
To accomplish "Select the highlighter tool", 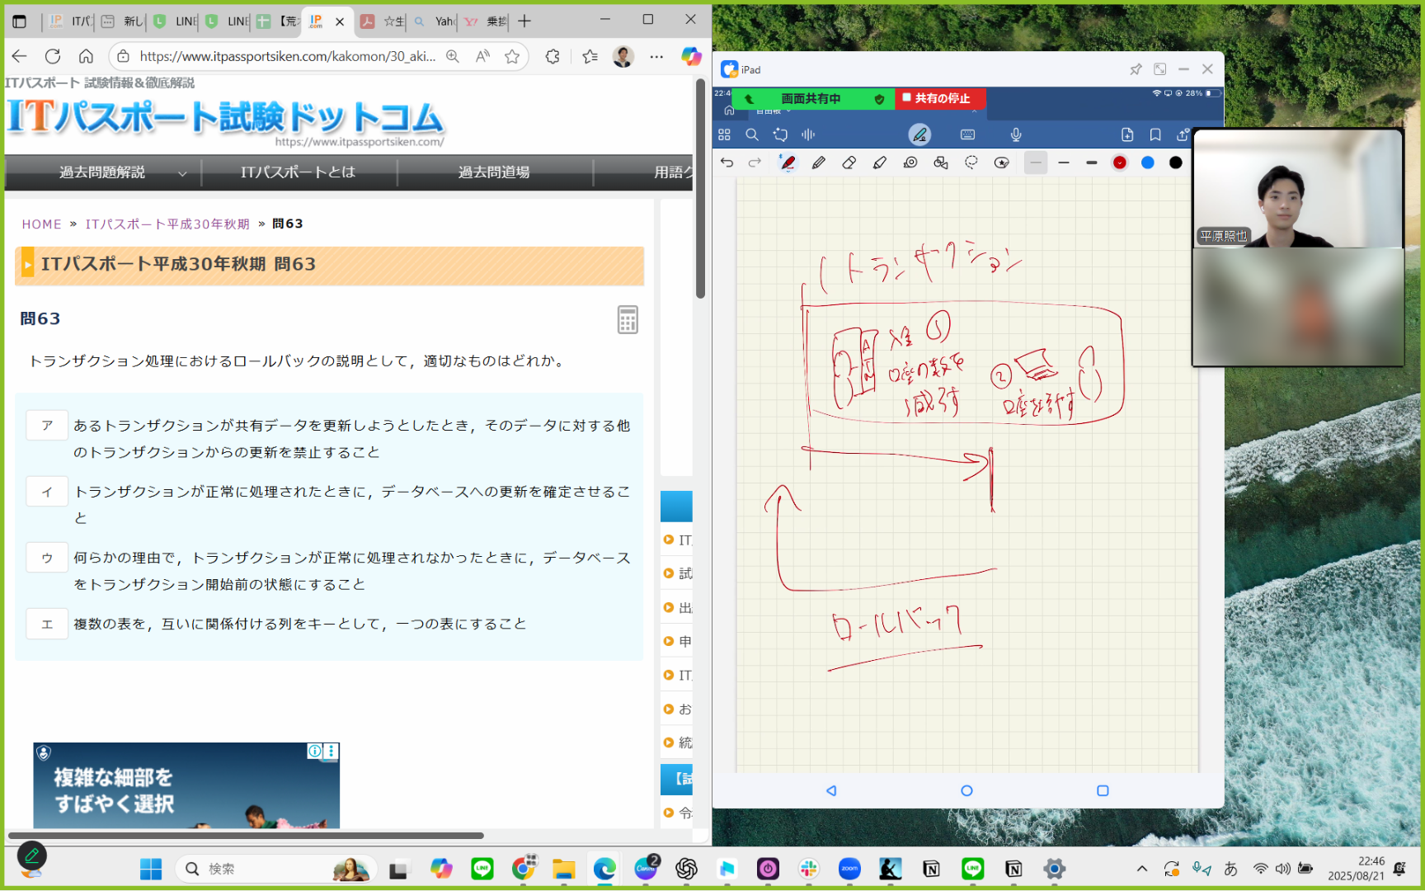I will [x=879, y=163].
